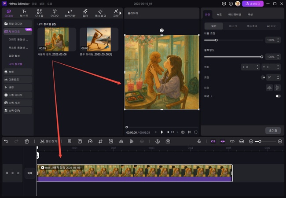Switch to the Animation (애니메이션) properties tab
The image size is (286, 198).
235,15
